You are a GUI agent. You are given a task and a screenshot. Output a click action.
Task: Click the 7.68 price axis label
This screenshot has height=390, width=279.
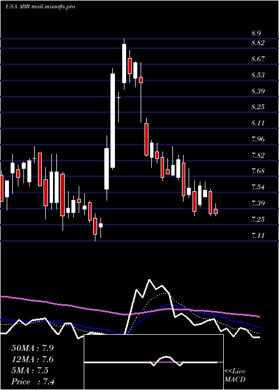258,171
